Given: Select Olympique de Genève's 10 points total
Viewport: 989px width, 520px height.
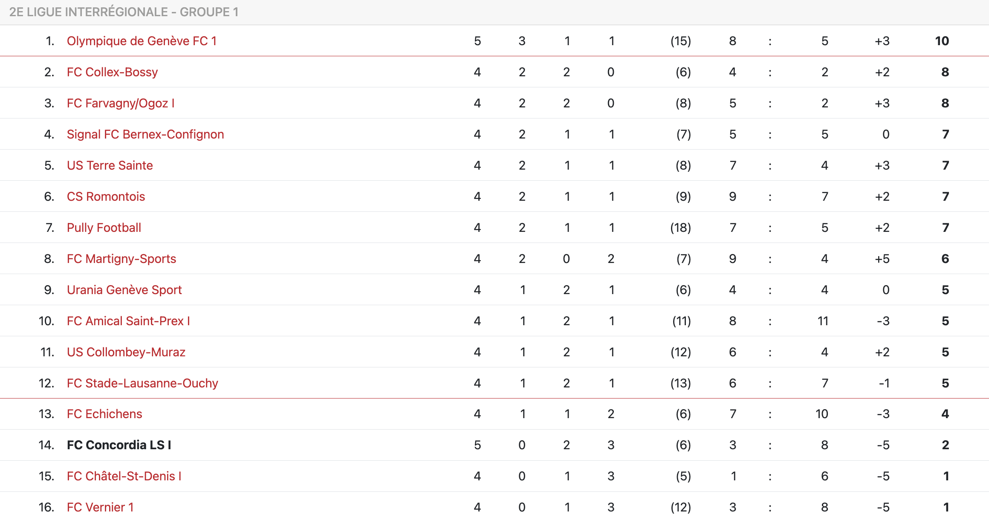Looking at the screenshot, I should [x=942, y=41].
